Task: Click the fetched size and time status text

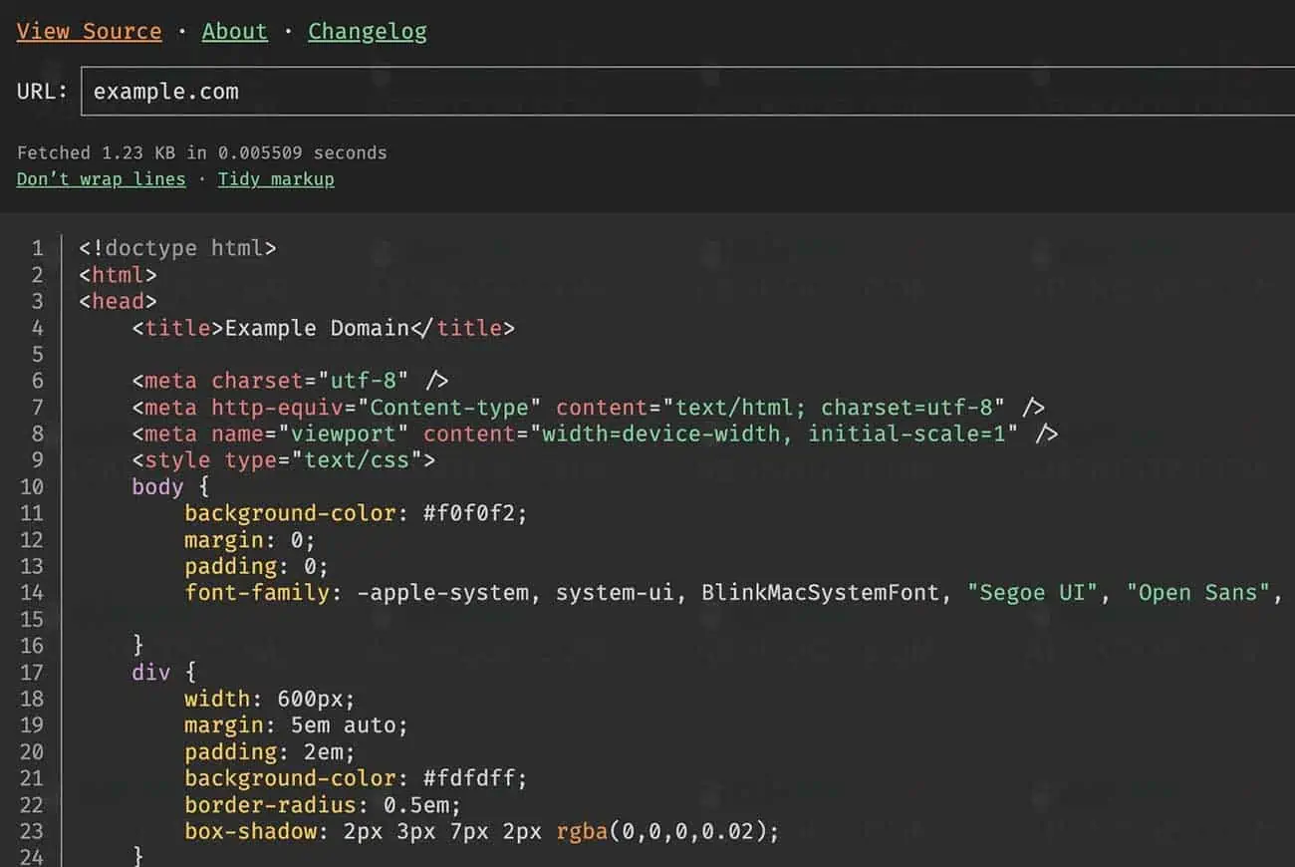Action: pyautogui.click(x=201, y=152)
